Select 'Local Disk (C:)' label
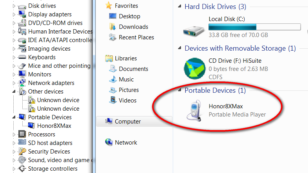The image size is (308, 173). pyautogui.click(x=227, y=19)
